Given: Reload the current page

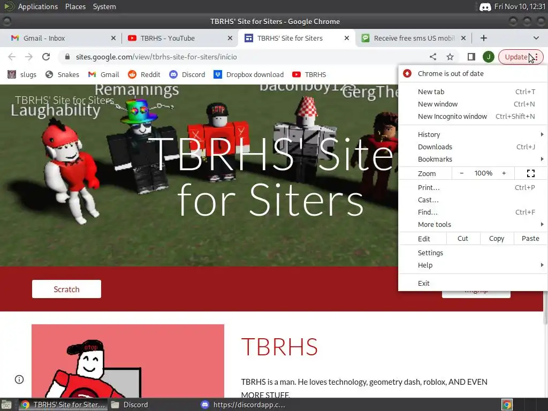Looking at the screenshot, I should pos(46,57).
